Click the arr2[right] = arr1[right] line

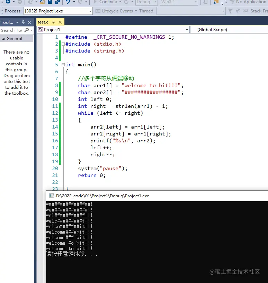pos(131,134)
